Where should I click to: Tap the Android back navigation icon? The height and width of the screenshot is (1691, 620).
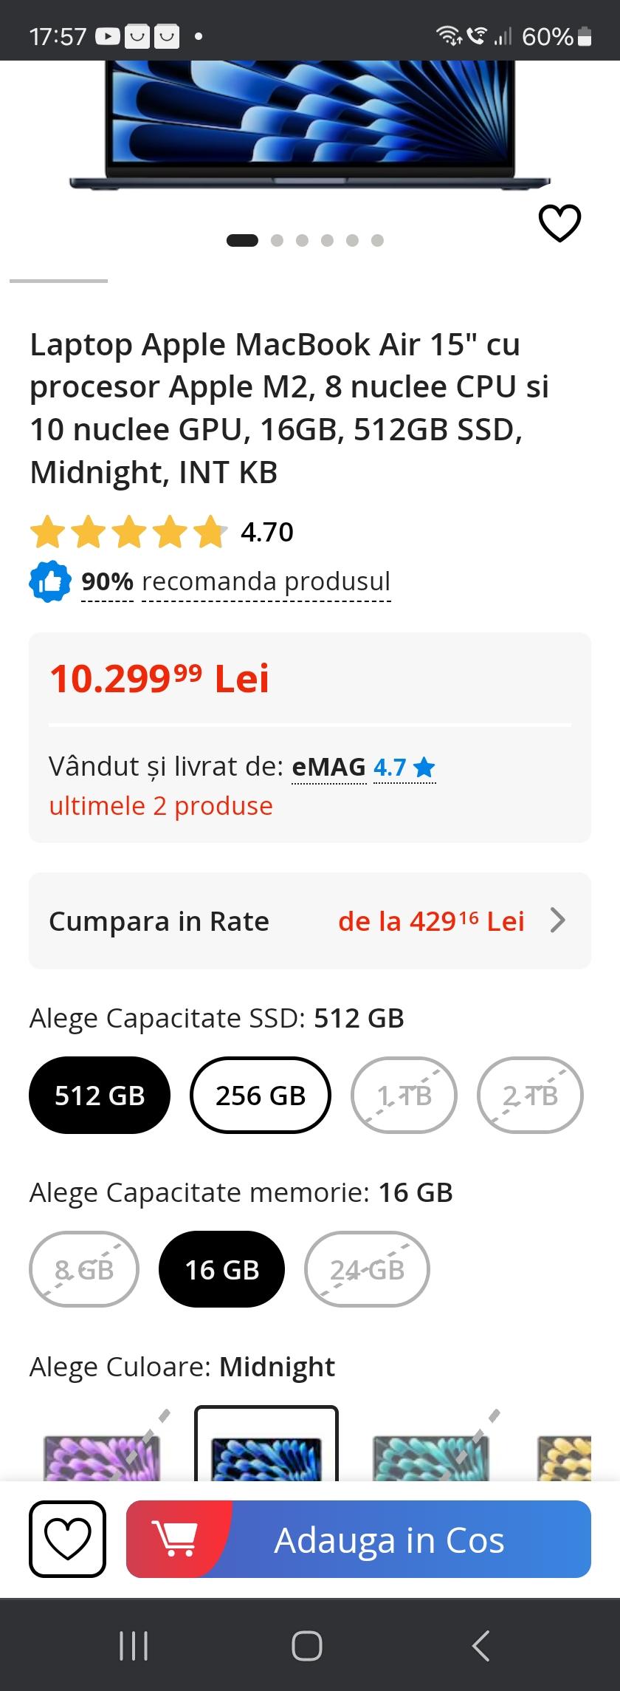pos(480,1647)
